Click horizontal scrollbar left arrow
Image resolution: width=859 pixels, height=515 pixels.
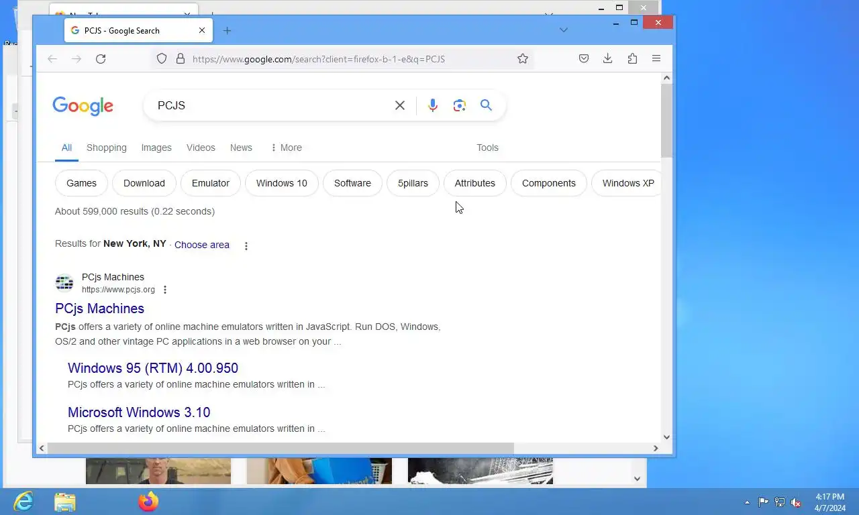tap(42, 448)
